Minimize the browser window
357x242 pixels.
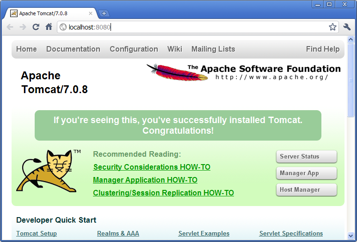[x=318, y=4]
